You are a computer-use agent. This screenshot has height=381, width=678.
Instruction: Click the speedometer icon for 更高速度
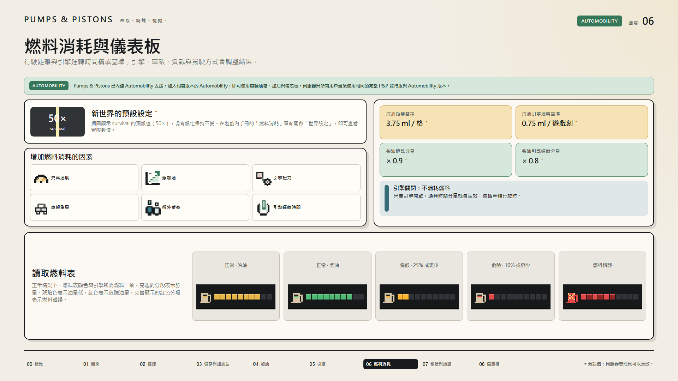pos(41,179)
